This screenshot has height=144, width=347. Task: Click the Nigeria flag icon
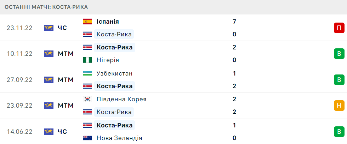[x=87, y=60]
